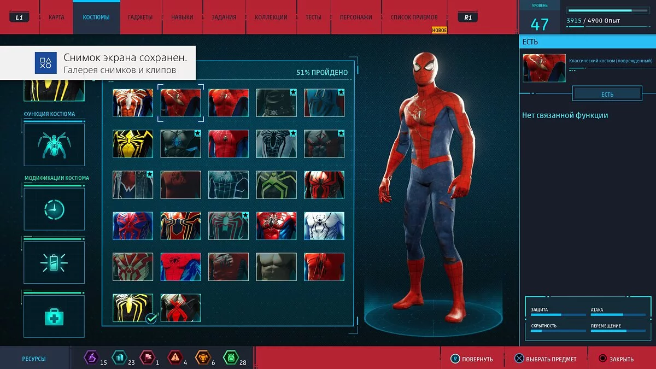This screenshot has width=656, height=369.
Task: Open the СПИСОК ПРИЕМОВ tab
Action: tap(414, 17)
